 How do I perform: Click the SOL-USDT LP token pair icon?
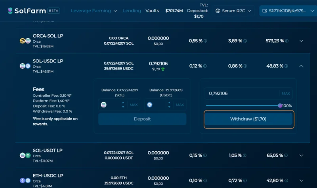pos(25,155)
